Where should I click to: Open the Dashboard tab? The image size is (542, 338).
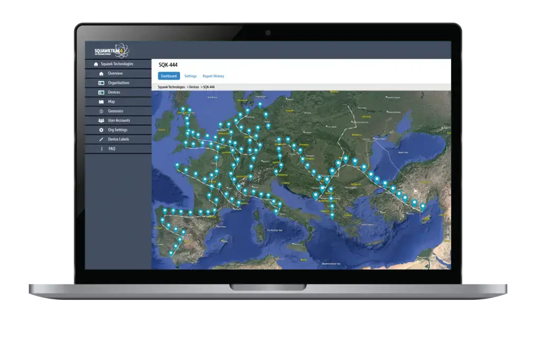[169, 76]
